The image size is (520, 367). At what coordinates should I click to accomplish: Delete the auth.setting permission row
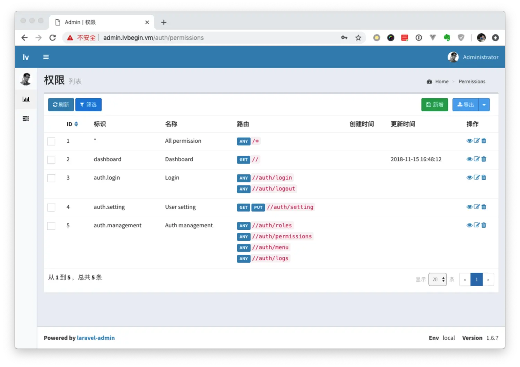[x=484, y=207]
